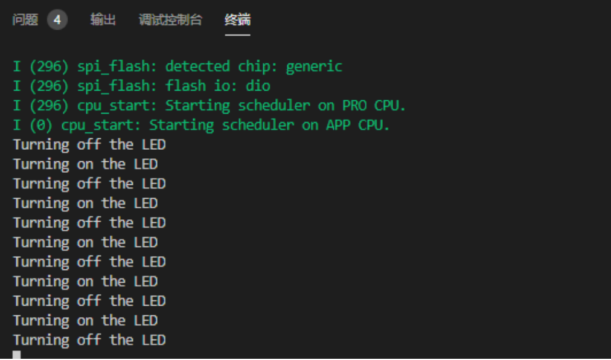Click the problems count badge showing 4
The width and height of the screenshot is (611, 360).
tap(58, 19)
